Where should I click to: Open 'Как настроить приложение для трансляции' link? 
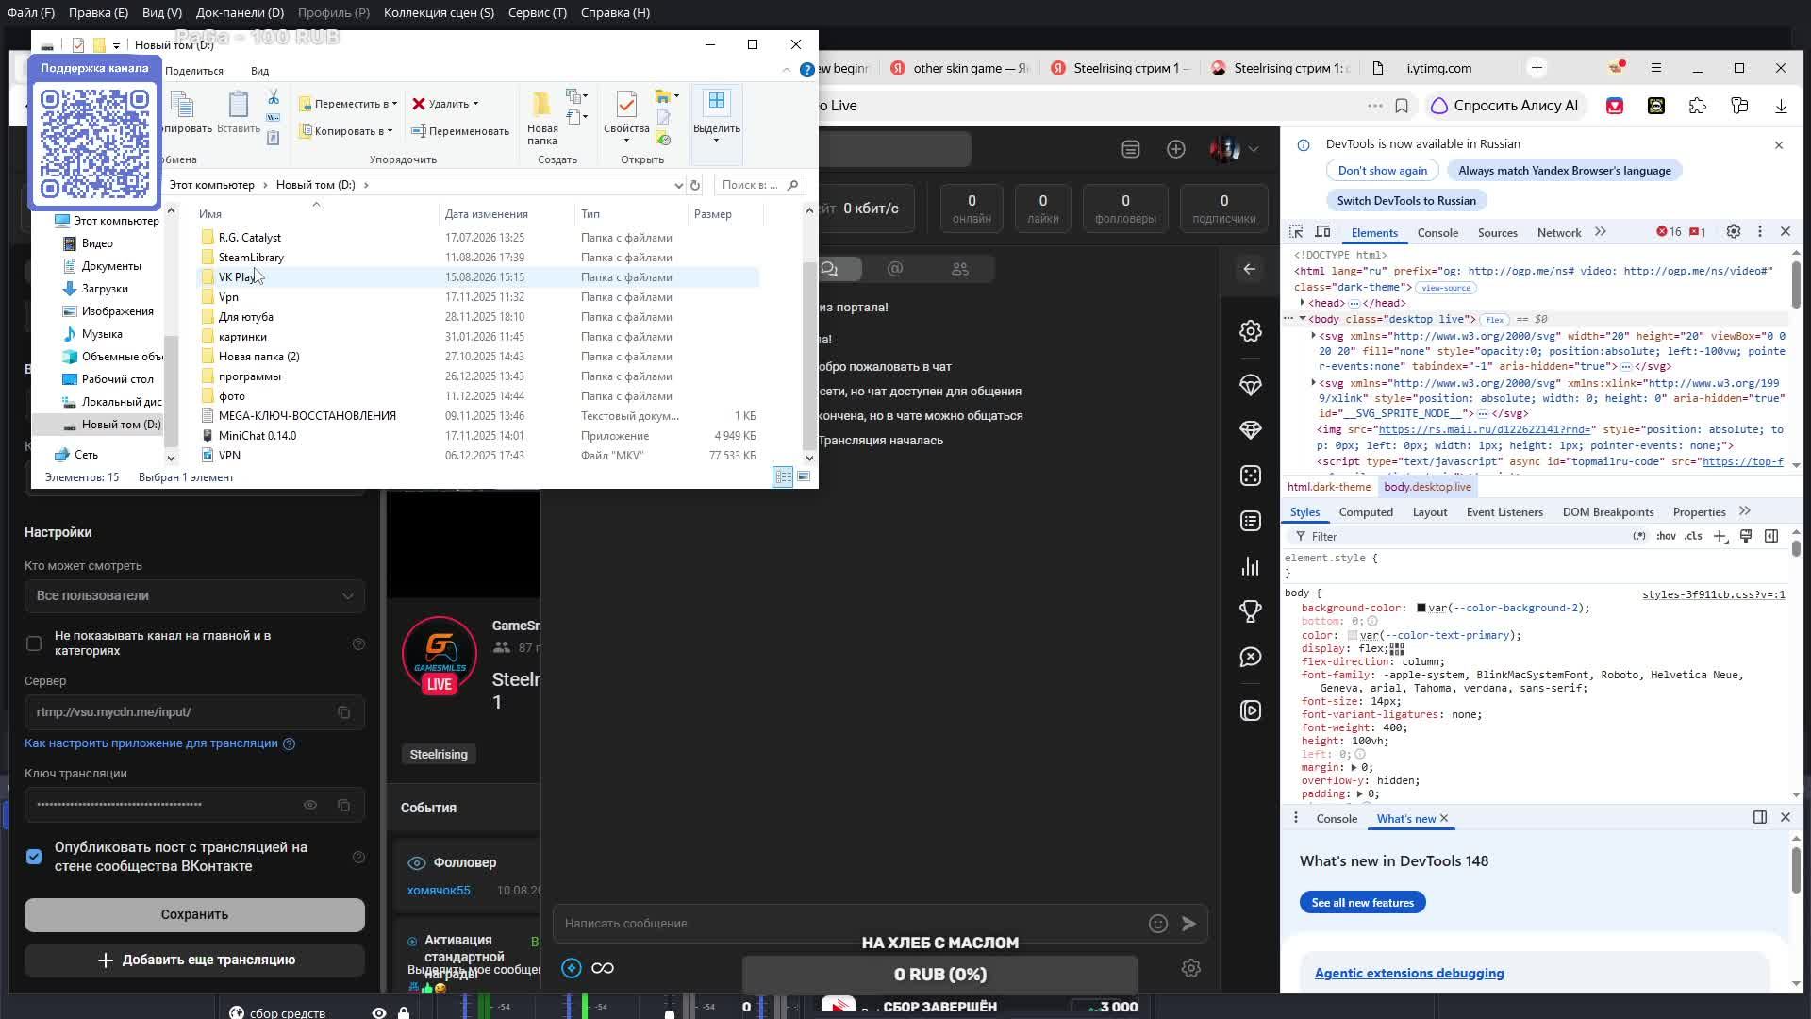click(151, 743)
